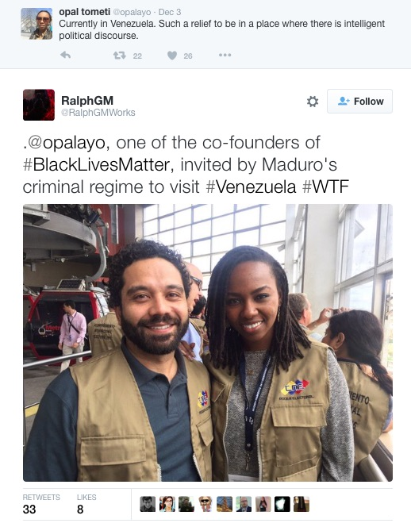Open the RalphGM display name link
The height and width of the screenshot is (523, 411).
87,101
